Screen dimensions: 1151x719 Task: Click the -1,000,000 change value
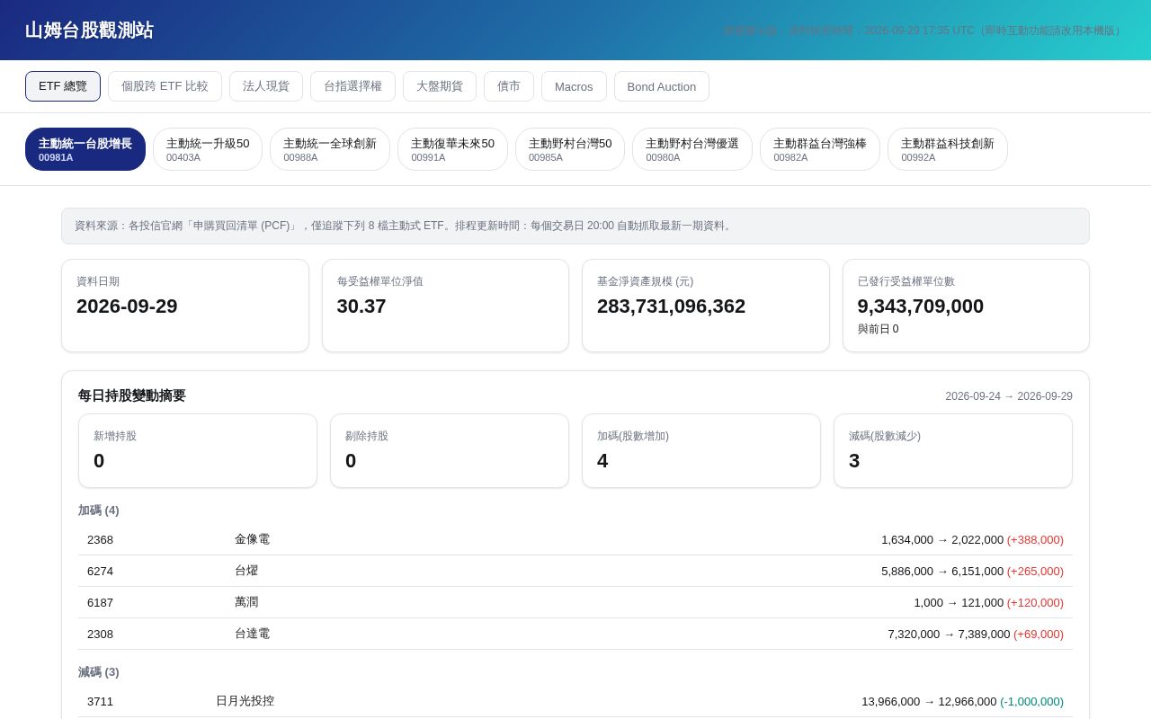(1031, 701)
